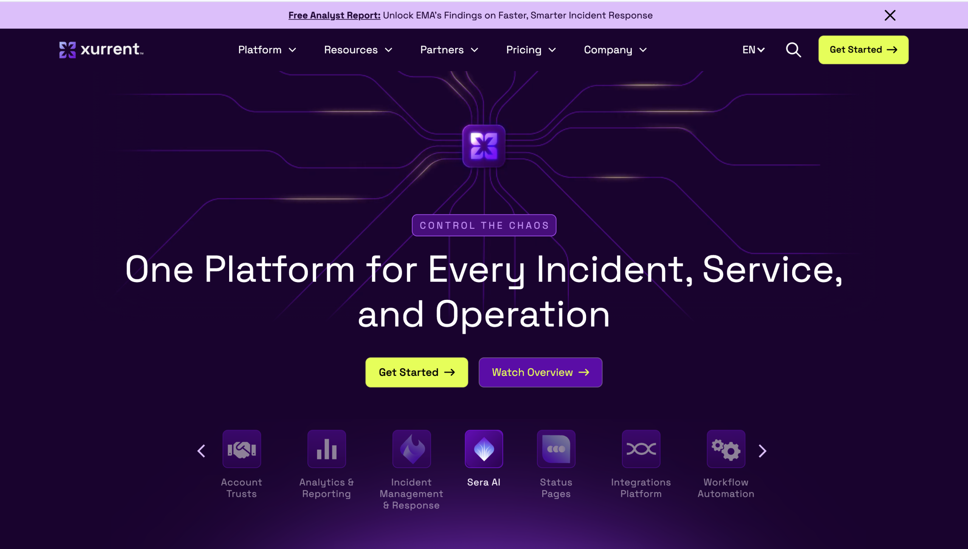Screen dimensions: 968x549
Task: Expand the Resources dropdown
Action: (358, 50)
